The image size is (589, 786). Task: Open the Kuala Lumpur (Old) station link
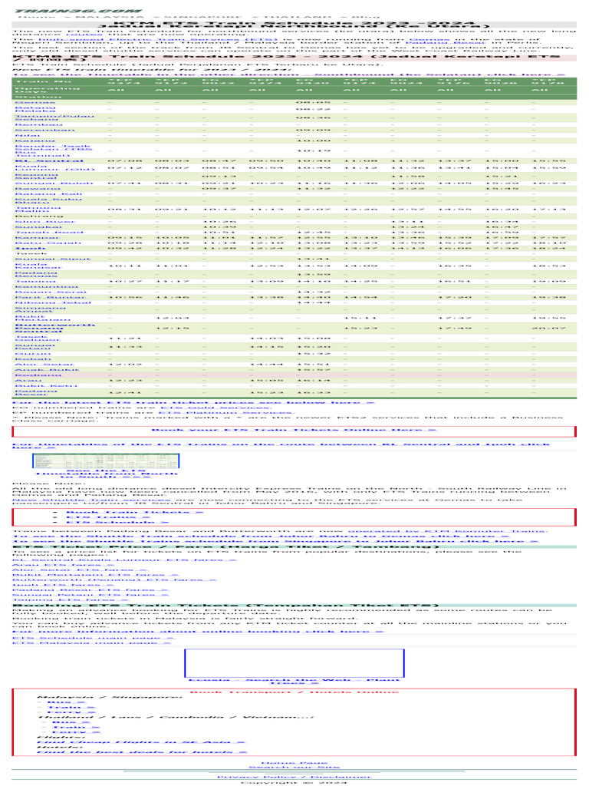click(x=54, y=167)
